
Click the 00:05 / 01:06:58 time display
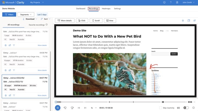pos(106,108)
